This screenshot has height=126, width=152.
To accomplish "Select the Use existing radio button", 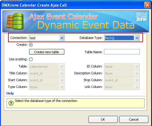I will (31, 59).
